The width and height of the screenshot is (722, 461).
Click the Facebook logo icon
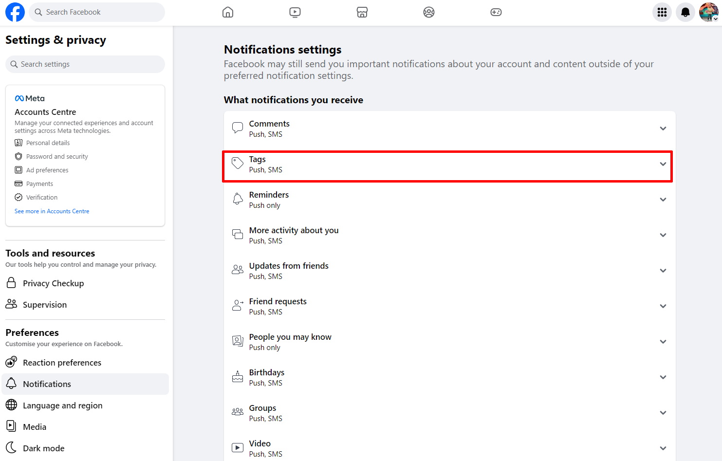(15, 12)
